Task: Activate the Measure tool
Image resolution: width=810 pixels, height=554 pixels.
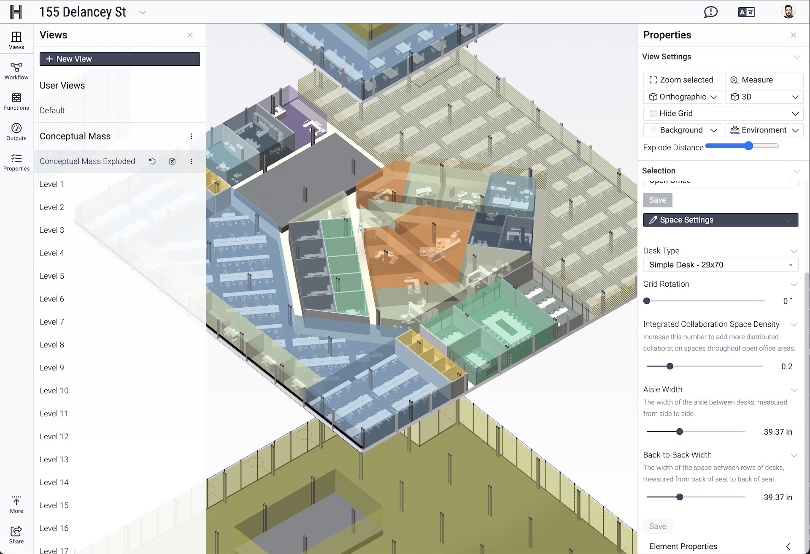Action: coord(764,80)
